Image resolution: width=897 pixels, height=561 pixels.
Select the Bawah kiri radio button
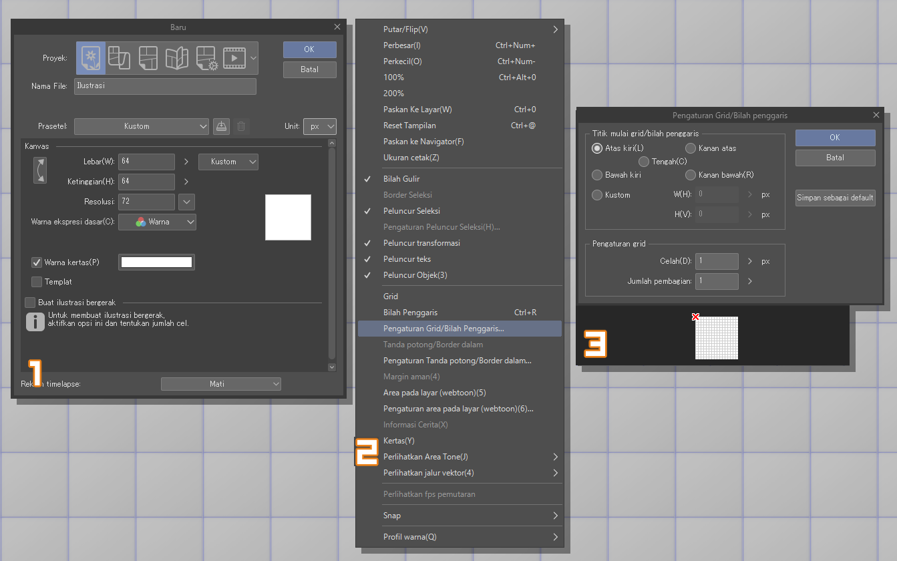coord(597,175)
